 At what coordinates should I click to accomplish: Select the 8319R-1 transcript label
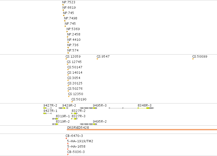coord(63,116)
